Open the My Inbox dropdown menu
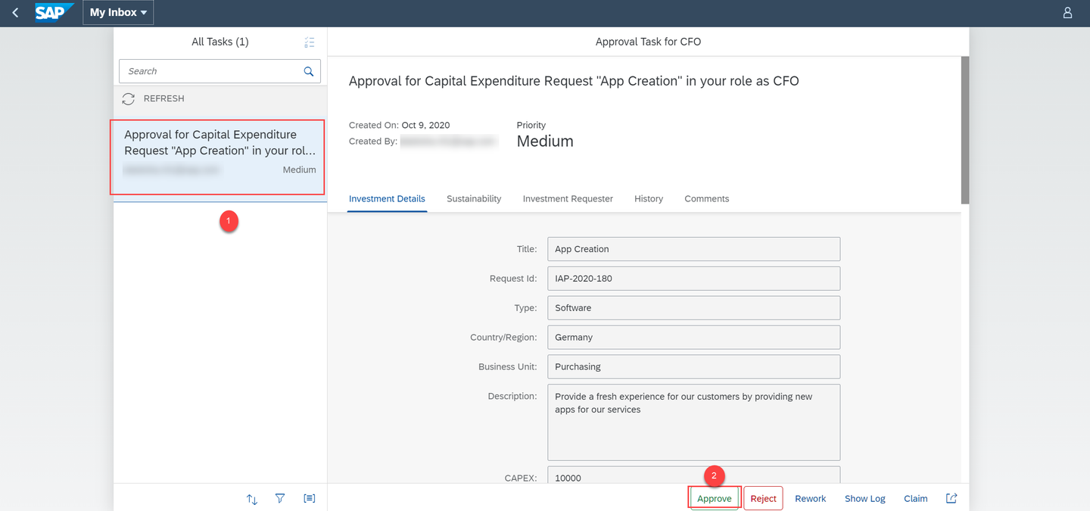The height and width of the screenshot is (511, 1090). point(118,13)
